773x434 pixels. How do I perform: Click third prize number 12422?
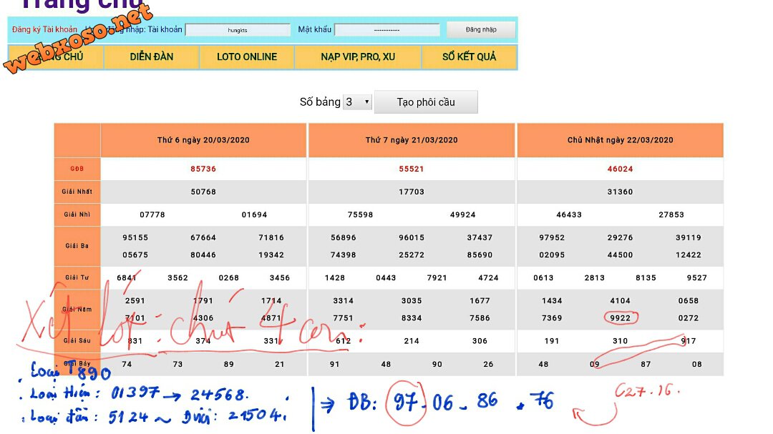point(689,255)
